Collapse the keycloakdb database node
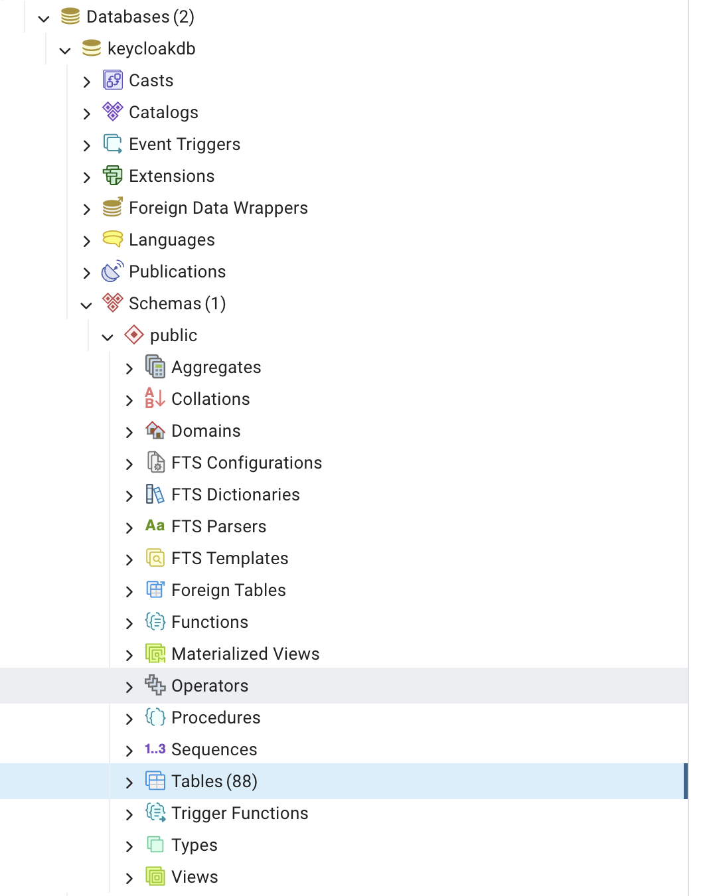Screen dimensions: 705x896 coord(65,50)
